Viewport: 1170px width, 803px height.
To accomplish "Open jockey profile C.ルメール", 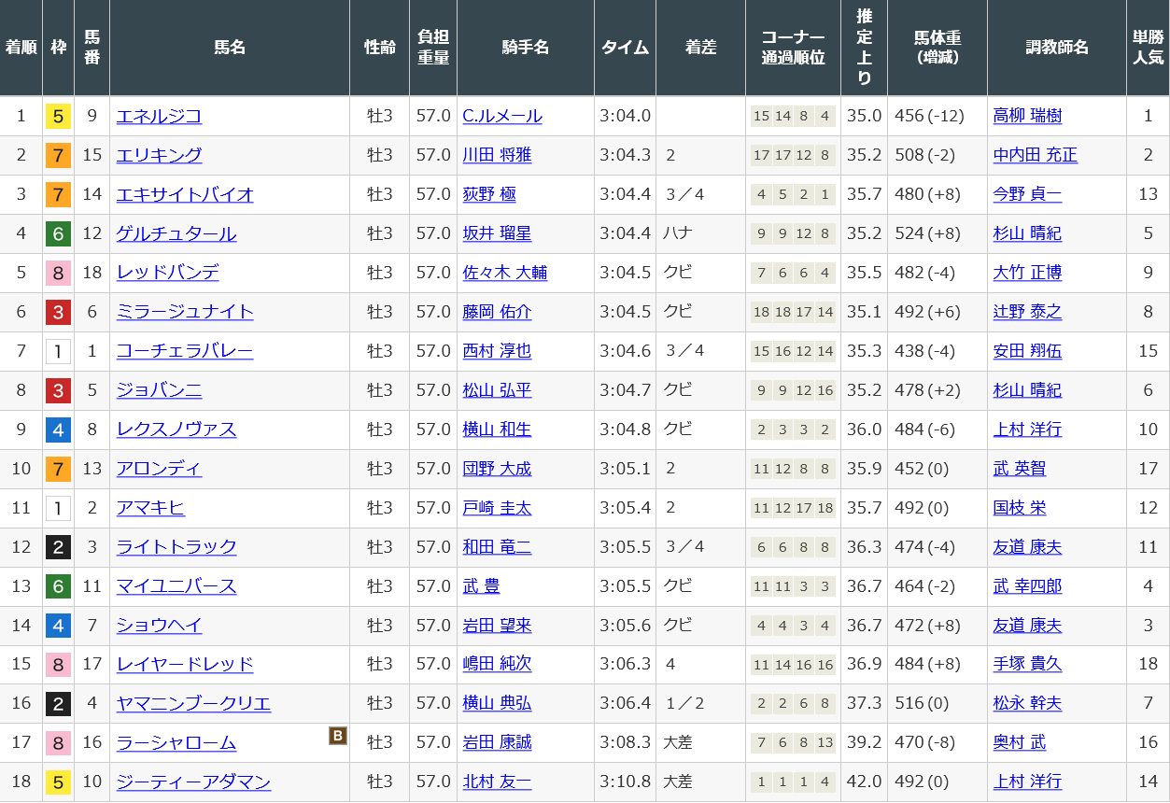I will (x=502, y=117).
